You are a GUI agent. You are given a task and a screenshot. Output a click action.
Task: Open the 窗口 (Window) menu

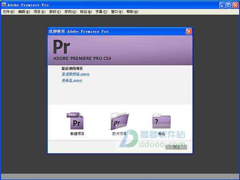pos(117,12)
